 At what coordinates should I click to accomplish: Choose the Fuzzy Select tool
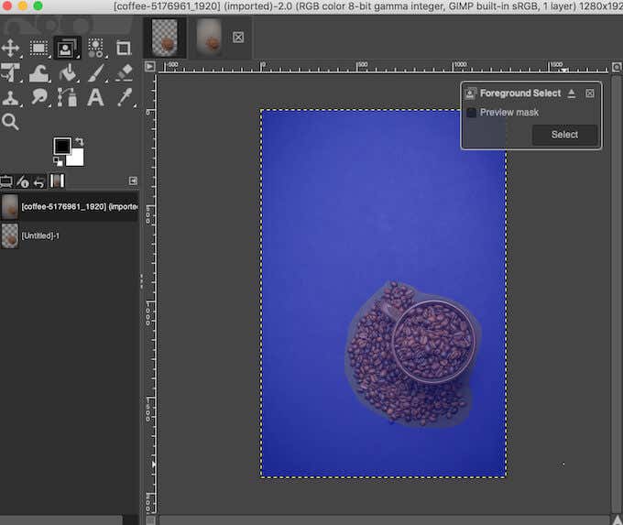tap(95, 47)
